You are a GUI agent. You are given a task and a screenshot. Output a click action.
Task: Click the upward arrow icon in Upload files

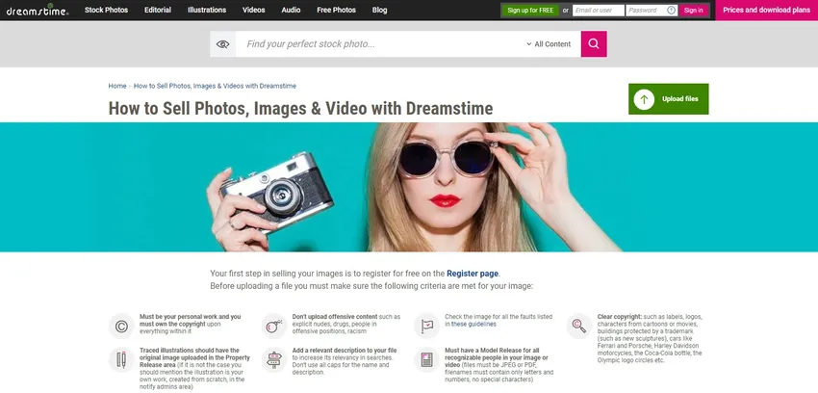[644, 99]
